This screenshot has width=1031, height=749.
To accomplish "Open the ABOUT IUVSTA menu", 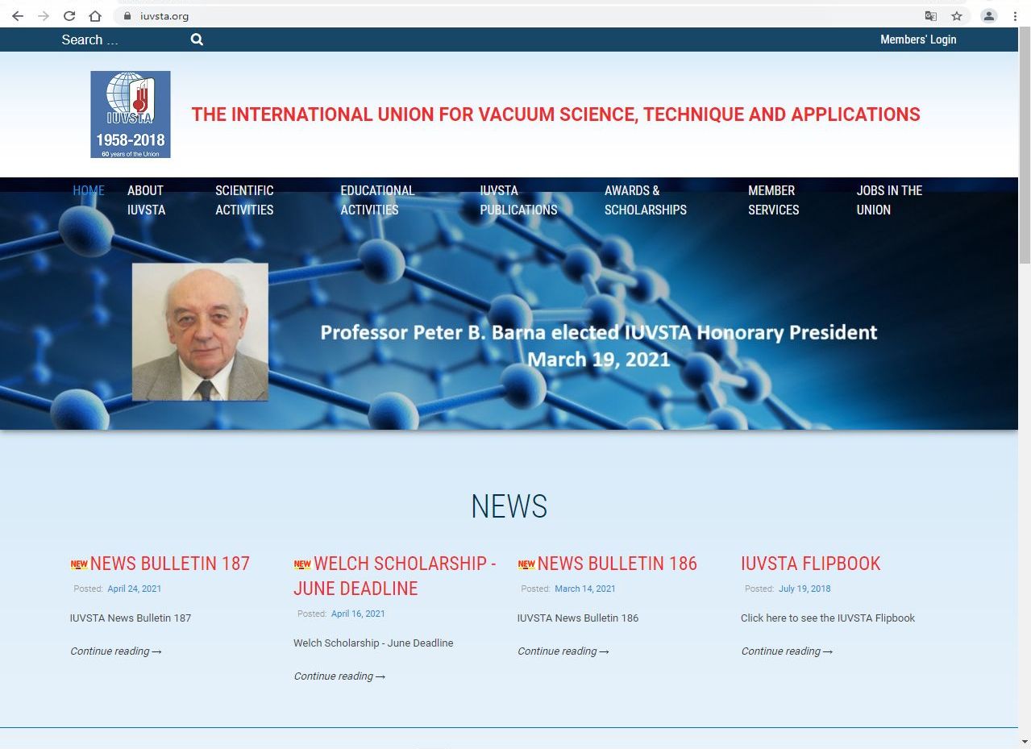I will pos(146,200).
